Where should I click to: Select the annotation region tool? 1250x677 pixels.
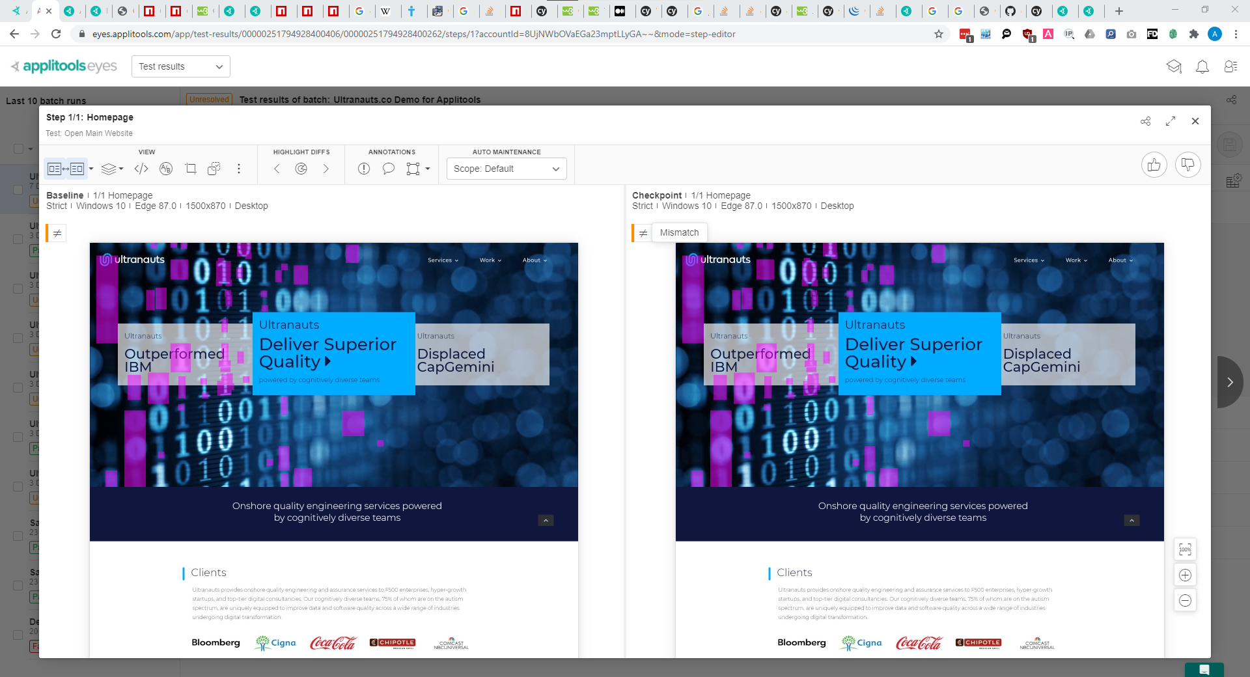(413, 169)
